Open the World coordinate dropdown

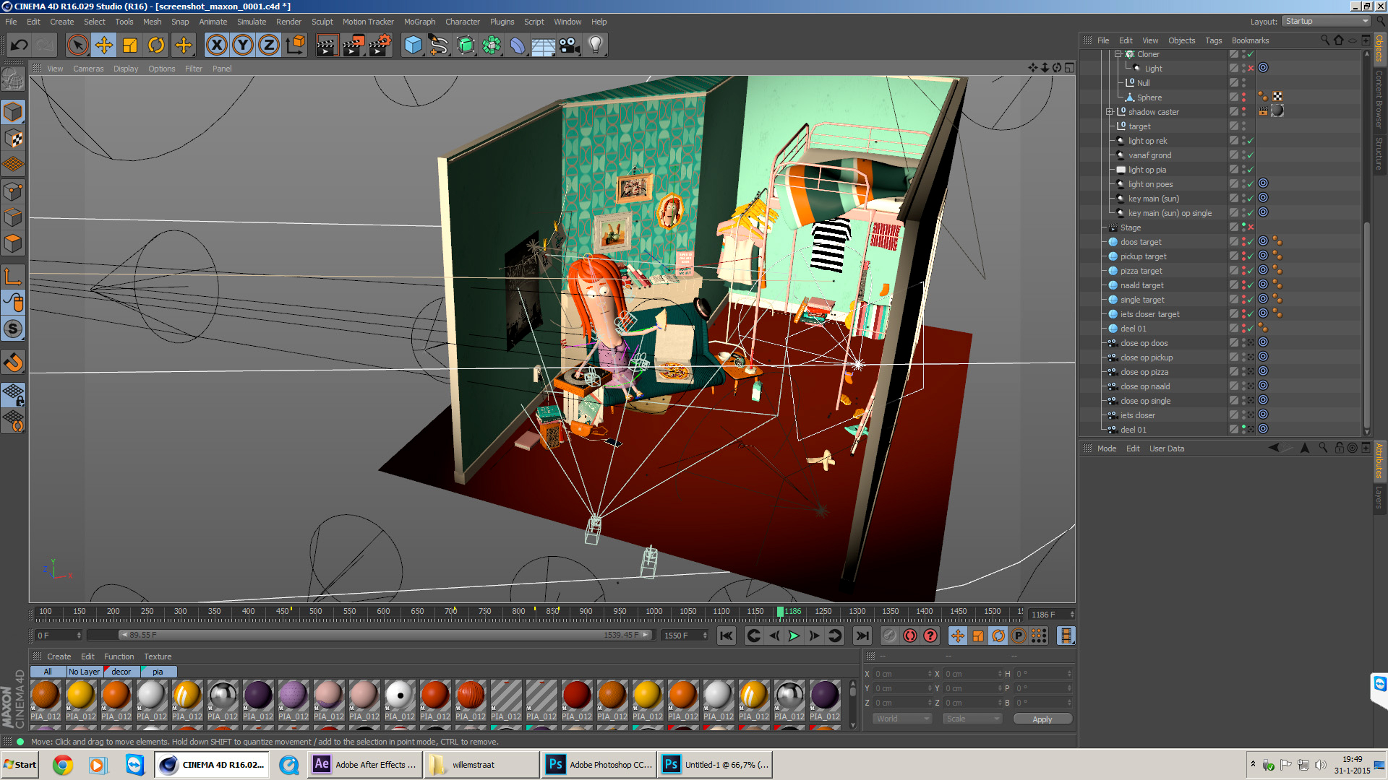pyautogui.click(x=902, y=719)
